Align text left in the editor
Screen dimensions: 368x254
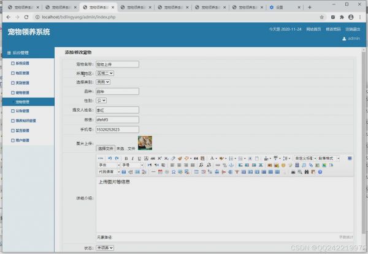(172, 165)
